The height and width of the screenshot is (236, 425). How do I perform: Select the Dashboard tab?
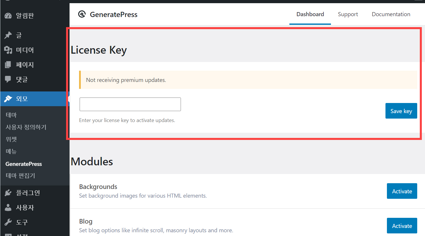coord(310,14)
